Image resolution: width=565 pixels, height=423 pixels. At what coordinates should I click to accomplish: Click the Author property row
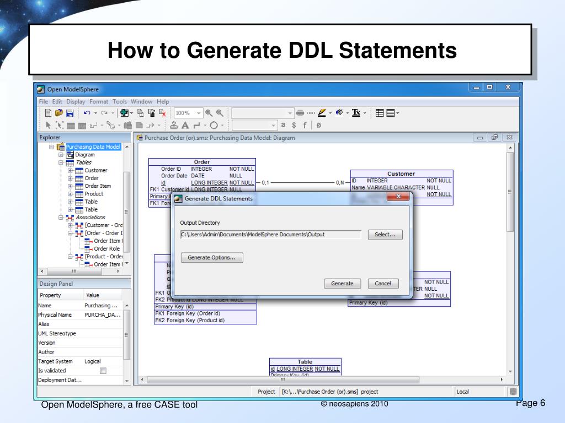(80, 352)
